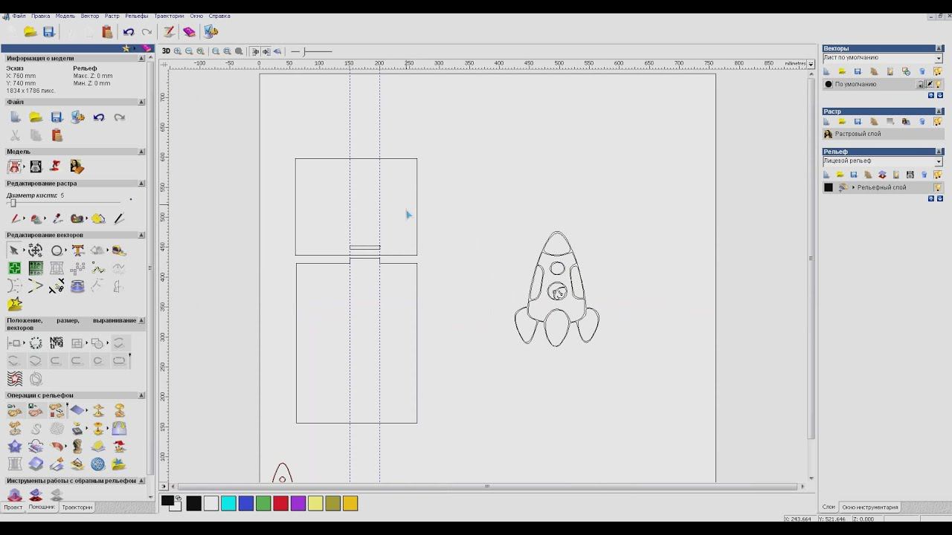952x535 pixels.
Task: Toggle visibility of По умолчанию vector layer
Action: [938, 84]
